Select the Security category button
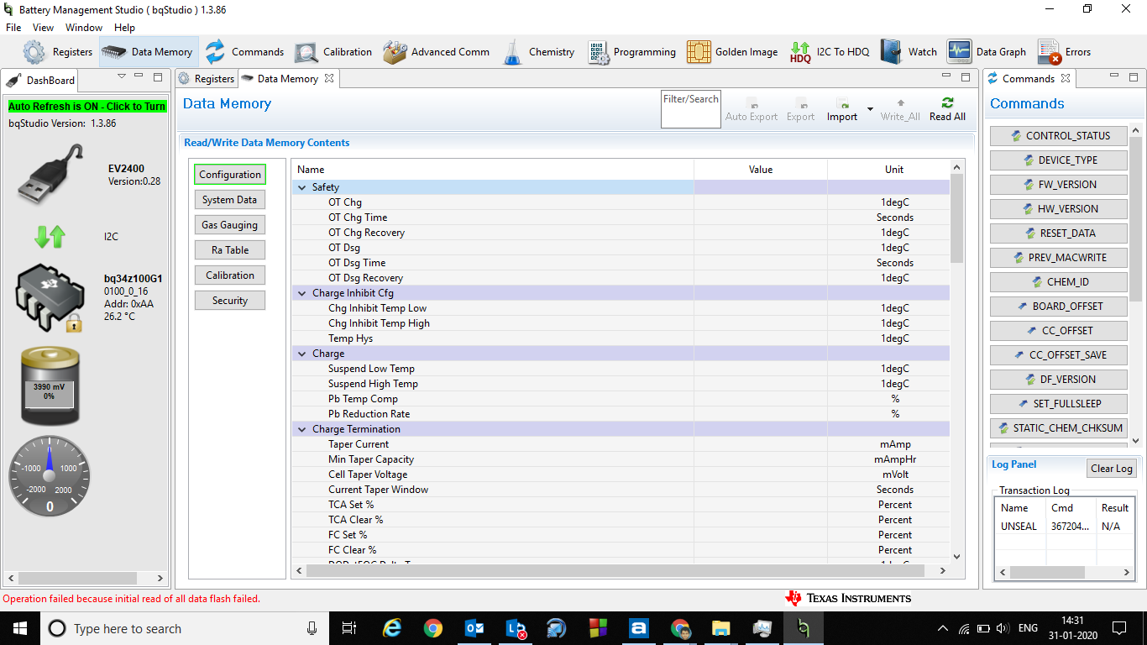This screenshot has width=1147, height=645. tap(230, 301)
